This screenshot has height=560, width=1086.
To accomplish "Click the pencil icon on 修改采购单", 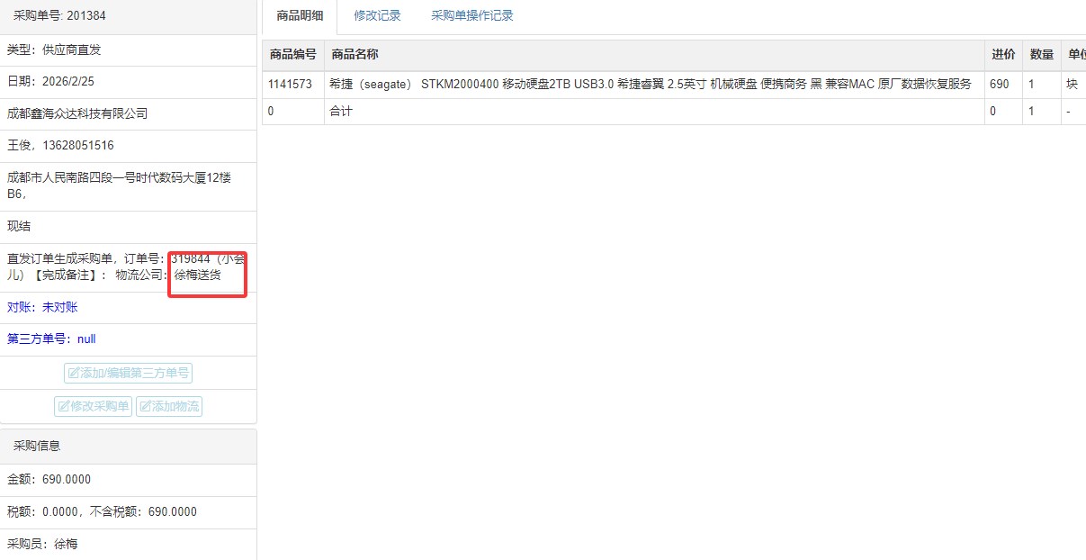I will [64, 407].
